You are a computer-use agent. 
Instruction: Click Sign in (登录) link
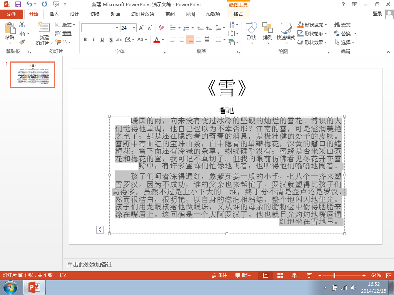point(377,14)
